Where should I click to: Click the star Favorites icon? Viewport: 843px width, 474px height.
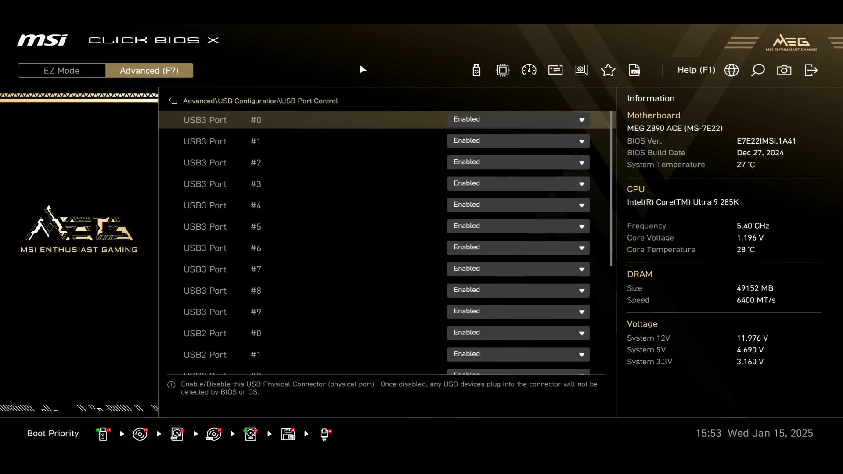click(608, 70)
